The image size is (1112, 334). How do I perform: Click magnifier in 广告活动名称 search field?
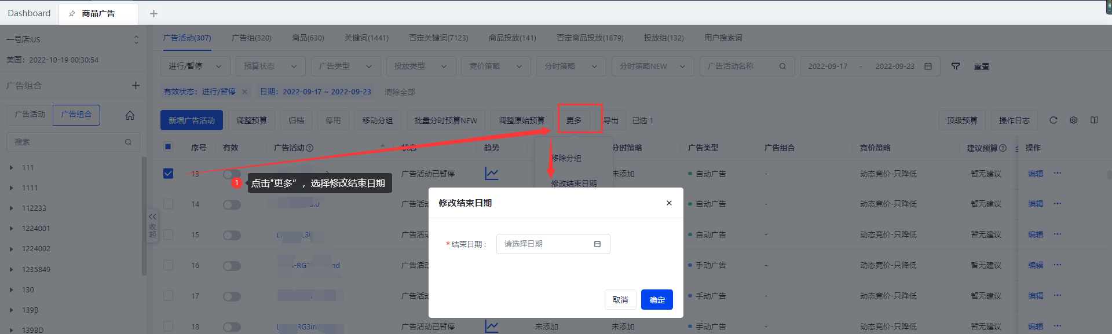[x=782, y=66]
